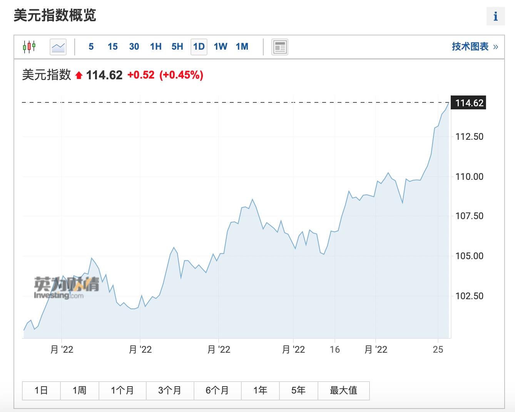The height and width of the screenshot is (412, 515).
Task: Switch to 1H chart interval
Action: (x=156, y=47)
